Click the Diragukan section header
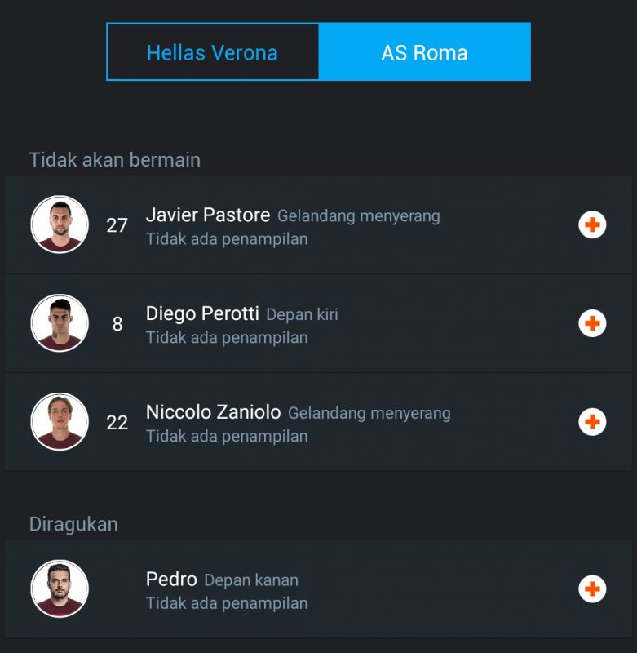The width and height of the screenshot is (637, 653). click(x=73, y=524)
